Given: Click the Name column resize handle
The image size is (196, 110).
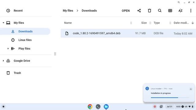Looking at the screenshot, I should [x=131, y=23].
